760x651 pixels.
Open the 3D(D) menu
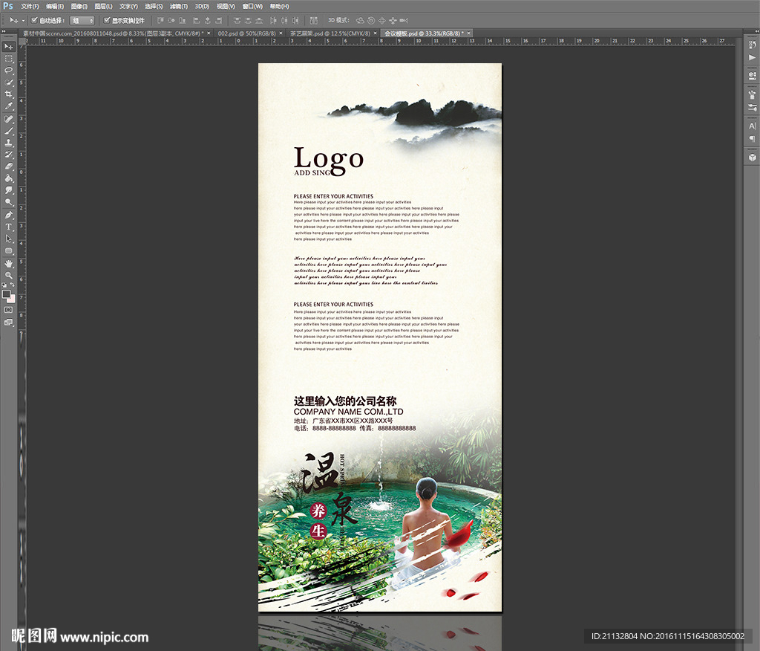pos(202,6)
